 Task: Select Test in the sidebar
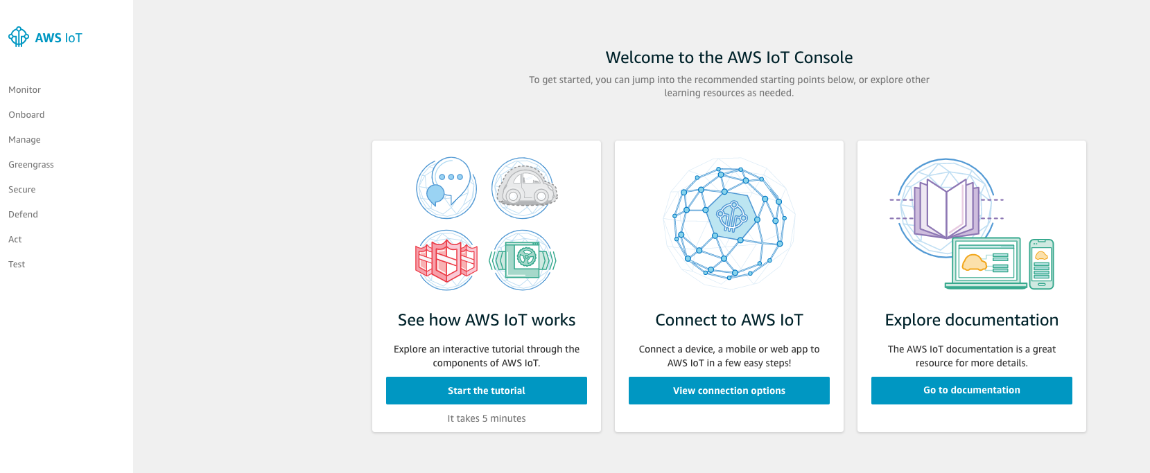pyautogui.click(x=17, y=265)
